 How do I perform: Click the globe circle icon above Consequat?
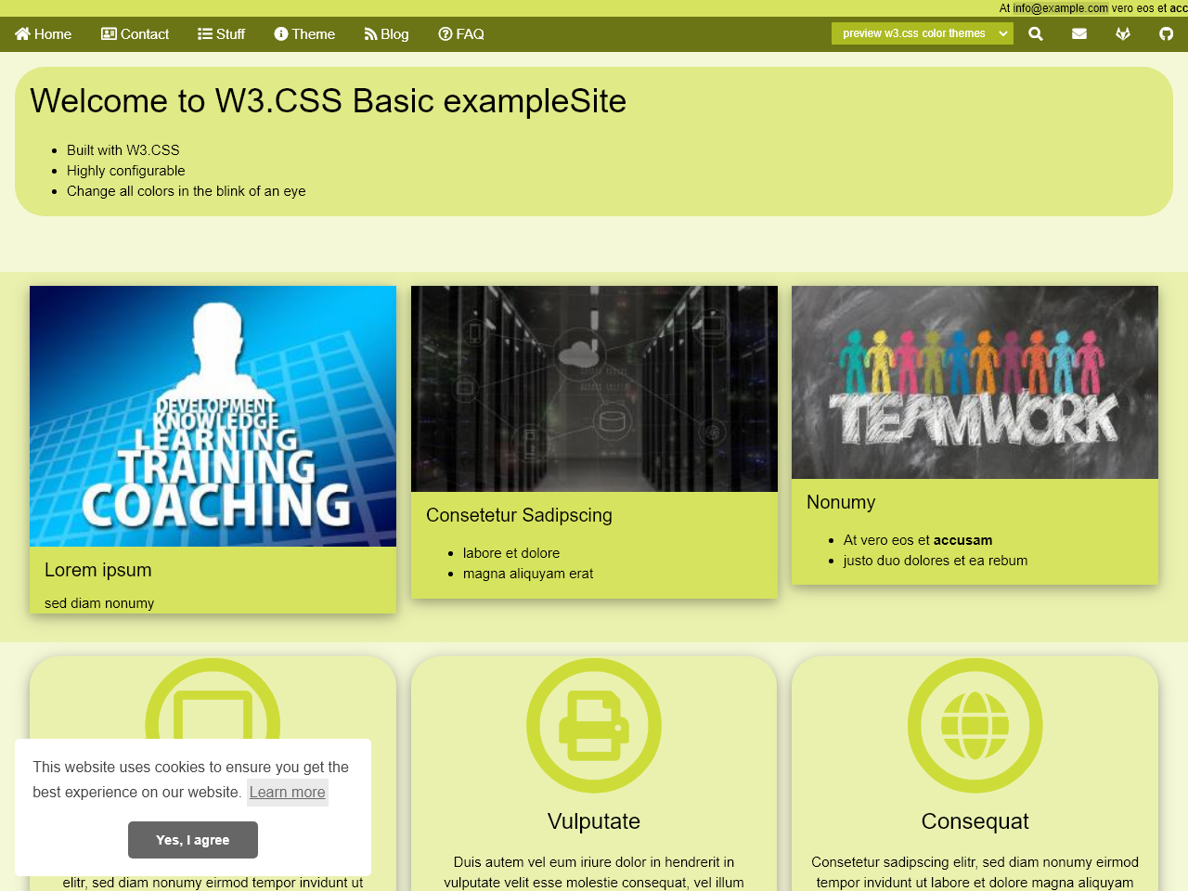(x=975, y=725)
